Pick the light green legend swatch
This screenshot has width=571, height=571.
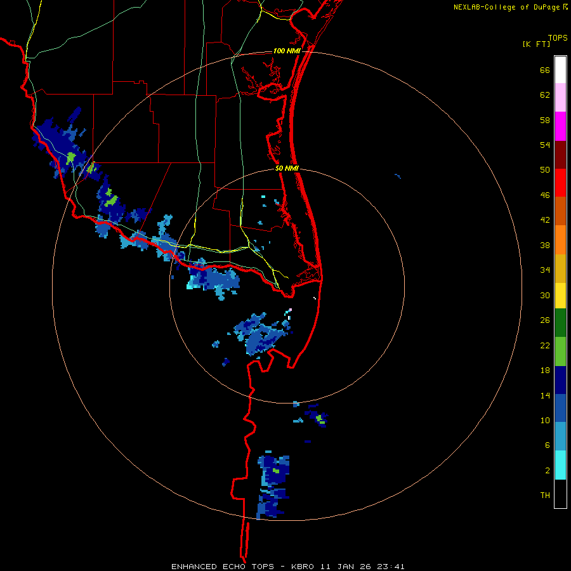point(560,351)
